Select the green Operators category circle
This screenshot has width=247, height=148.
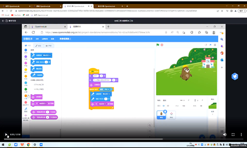[x=26, y=89]
